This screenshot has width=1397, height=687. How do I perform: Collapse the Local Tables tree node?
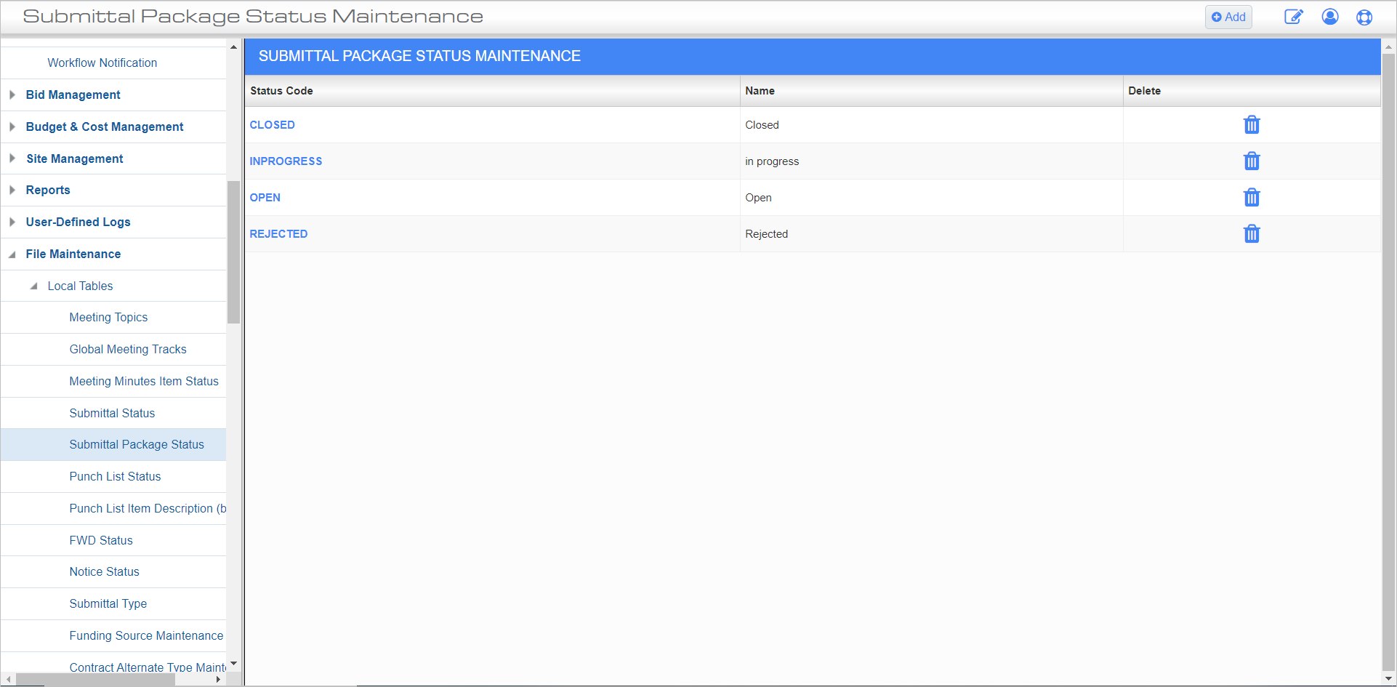pos(33,286)
